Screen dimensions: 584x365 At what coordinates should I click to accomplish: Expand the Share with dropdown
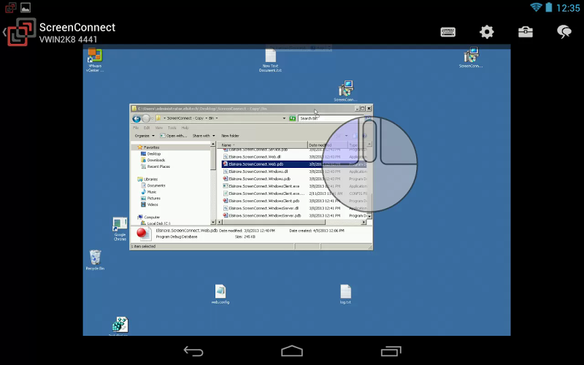coord(203,136)
